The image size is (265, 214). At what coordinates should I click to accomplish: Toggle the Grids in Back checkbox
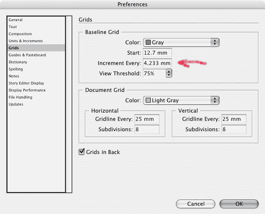click(x=82, y=152)
